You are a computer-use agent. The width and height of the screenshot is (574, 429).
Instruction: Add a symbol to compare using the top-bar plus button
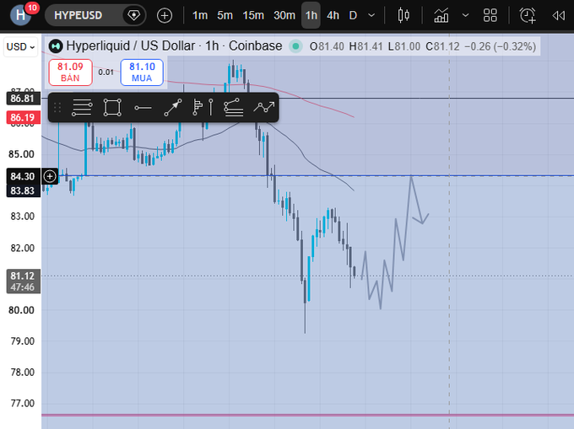tap(165, 15)
